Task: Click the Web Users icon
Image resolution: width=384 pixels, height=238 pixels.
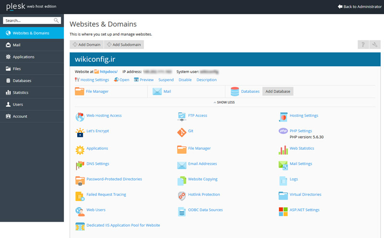Action: point(80,212)
